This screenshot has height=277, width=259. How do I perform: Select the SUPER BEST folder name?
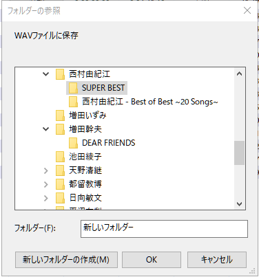[x=103, y=88]
